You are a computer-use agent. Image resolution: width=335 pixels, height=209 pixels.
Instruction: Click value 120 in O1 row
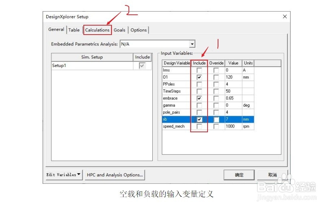(229, 77)
